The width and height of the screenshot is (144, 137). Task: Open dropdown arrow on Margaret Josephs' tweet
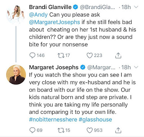[136, 67]
